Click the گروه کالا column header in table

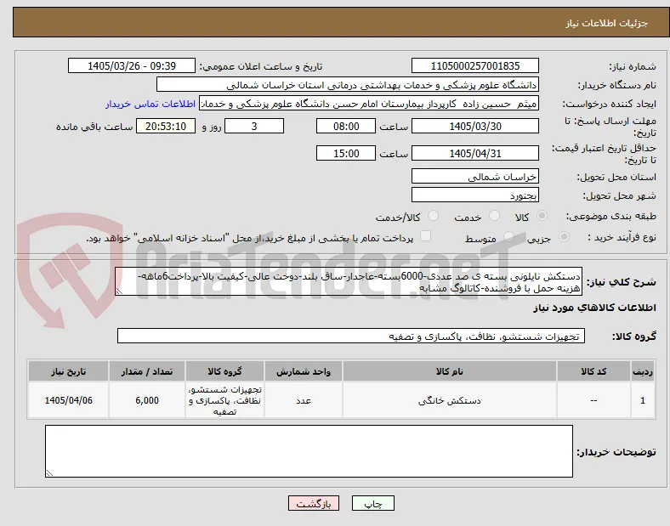point(224,371)
